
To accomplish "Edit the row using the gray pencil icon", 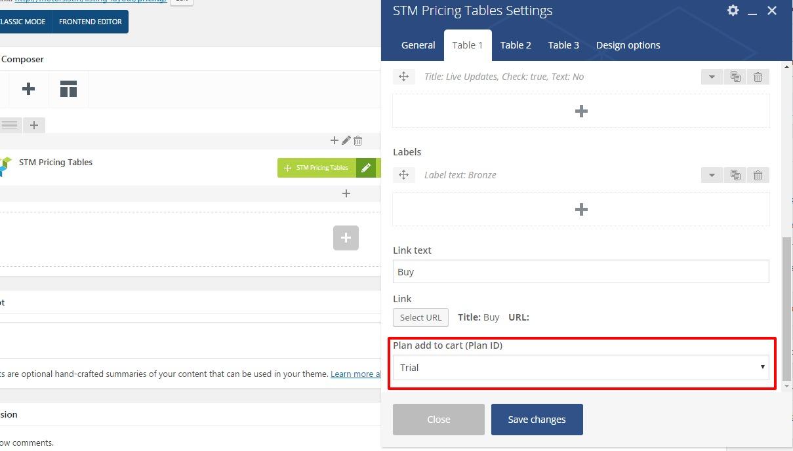I will (346, 140).
